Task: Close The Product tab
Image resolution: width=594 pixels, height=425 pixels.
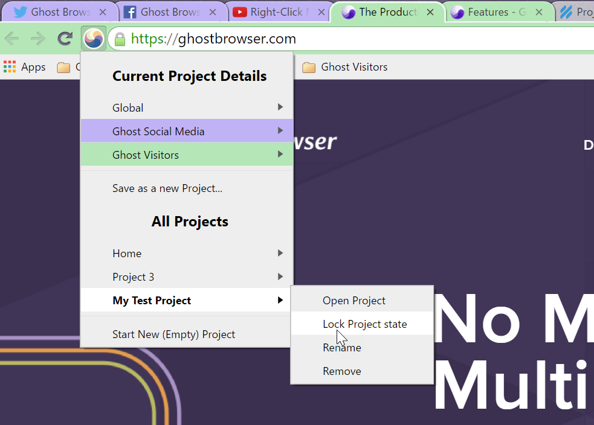Action: [430, 13]
